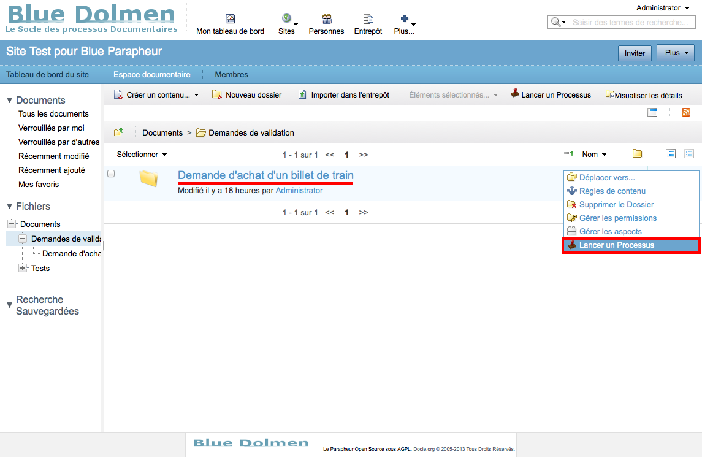Viewport: 702px width, 463px height.
Task: Click Documents in the breadcrumb path
Action: coord(162,133)
